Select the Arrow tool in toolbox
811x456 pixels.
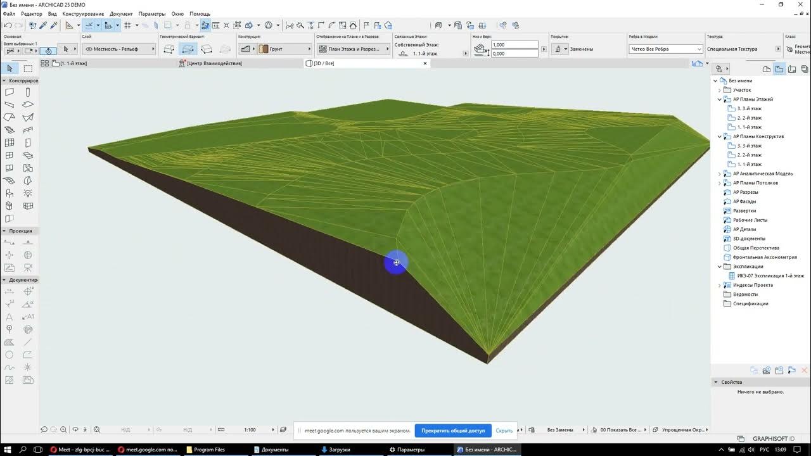[x=10, y=68]
